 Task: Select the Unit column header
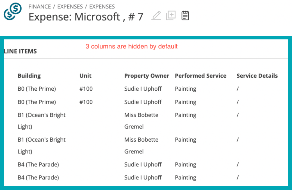click(85, 76)
